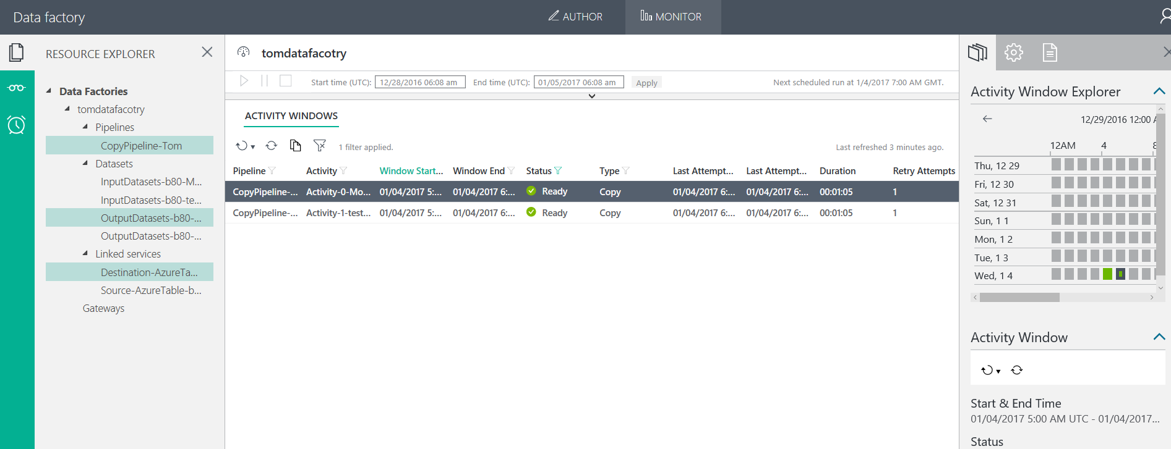Clear filters with the funnel-X icon
The height and width of the screenshot is (449, 1171).
click(320, 146)
